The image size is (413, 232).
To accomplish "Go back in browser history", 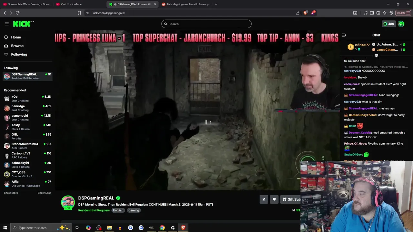I will point(5,13).
